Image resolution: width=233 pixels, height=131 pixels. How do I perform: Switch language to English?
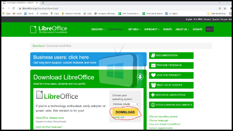click(189, 19)
